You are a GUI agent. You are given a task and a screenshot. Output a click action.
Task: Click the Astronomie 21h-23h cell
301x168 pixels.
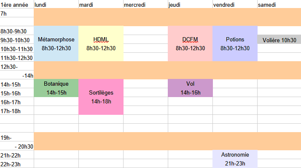(235, 159)
